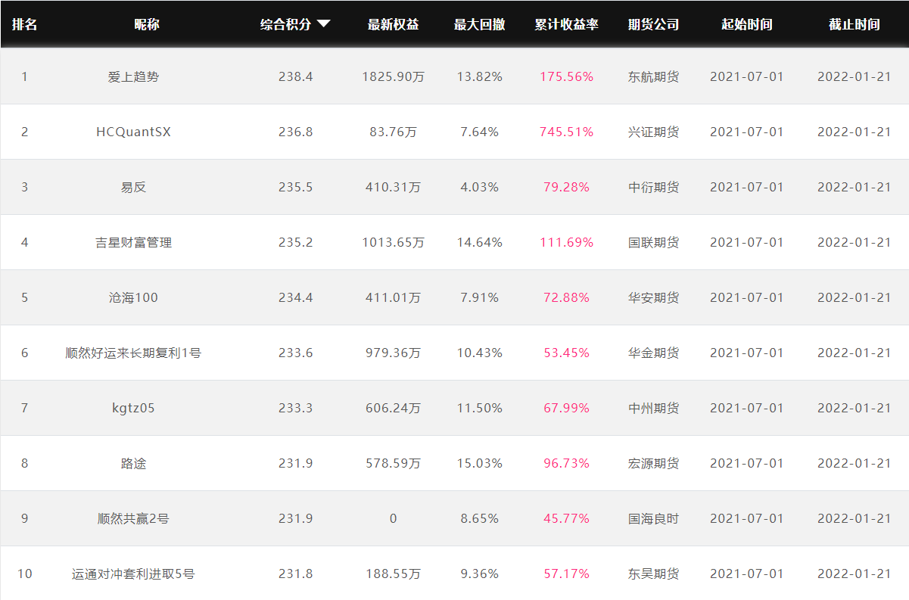The height and width of the screenshot is (600, 909).
Task: Select return rate 67.99%
Action: 566,408
